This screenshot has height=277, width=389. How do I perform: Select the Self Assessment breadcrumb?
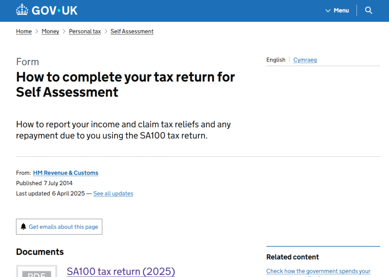coord(132,31)
